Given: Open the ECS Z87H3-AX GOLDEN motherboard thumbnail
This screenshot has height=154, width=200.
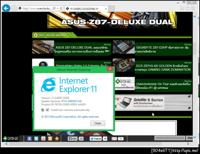Looking at the screenshot, I should click(x=124, y=65).
